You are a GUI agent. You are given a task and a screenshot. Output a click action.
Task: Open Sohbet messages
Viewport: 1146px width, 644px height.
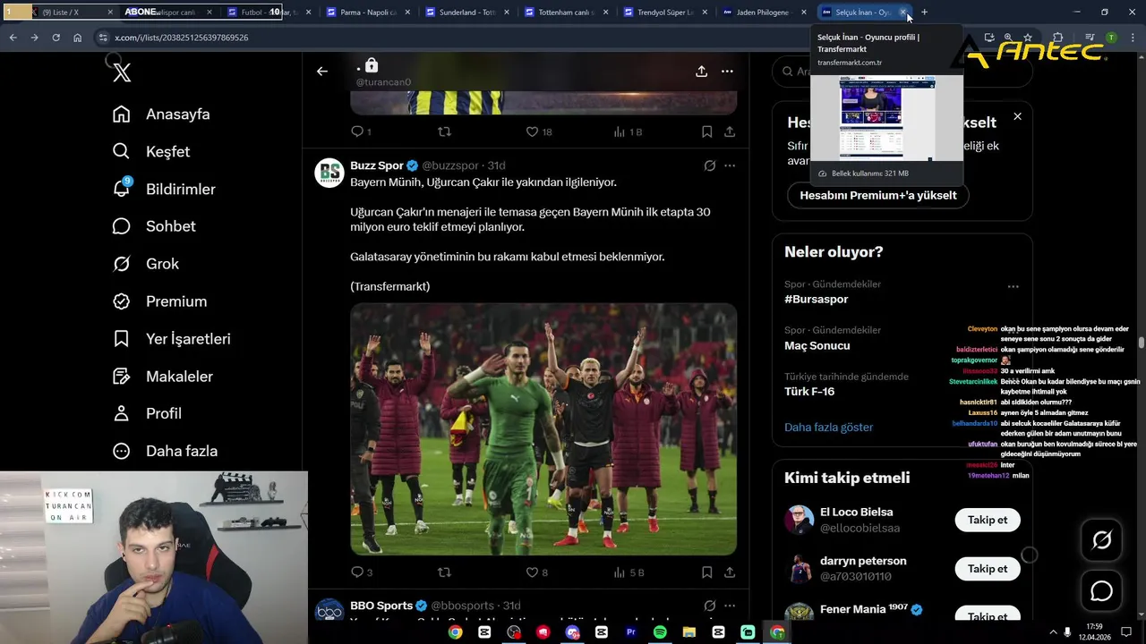coord(154,226)
